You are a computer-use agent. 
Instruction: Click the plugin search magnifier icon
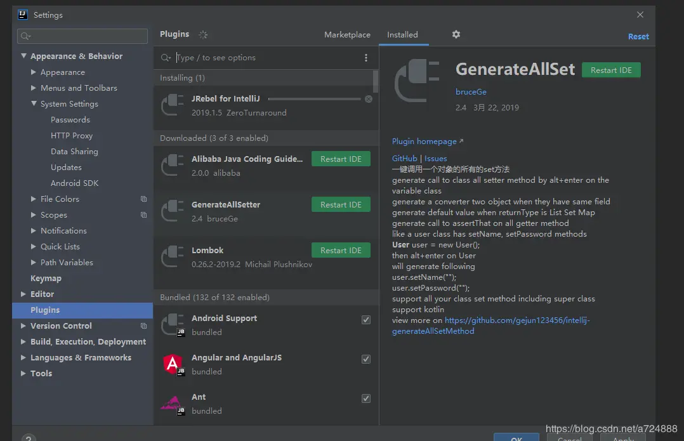(166, 58)
